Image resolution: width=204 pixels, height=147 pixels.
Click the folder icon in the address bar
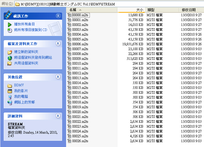(x=17, y=4)
